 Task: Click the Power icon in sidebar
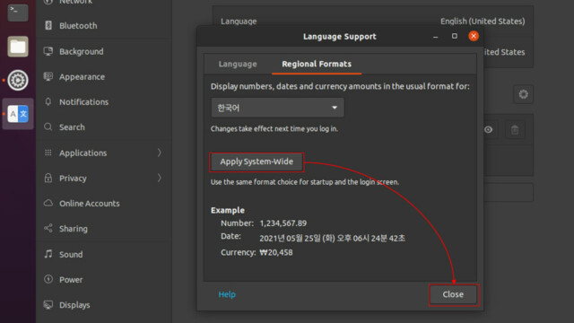[48, 279]
